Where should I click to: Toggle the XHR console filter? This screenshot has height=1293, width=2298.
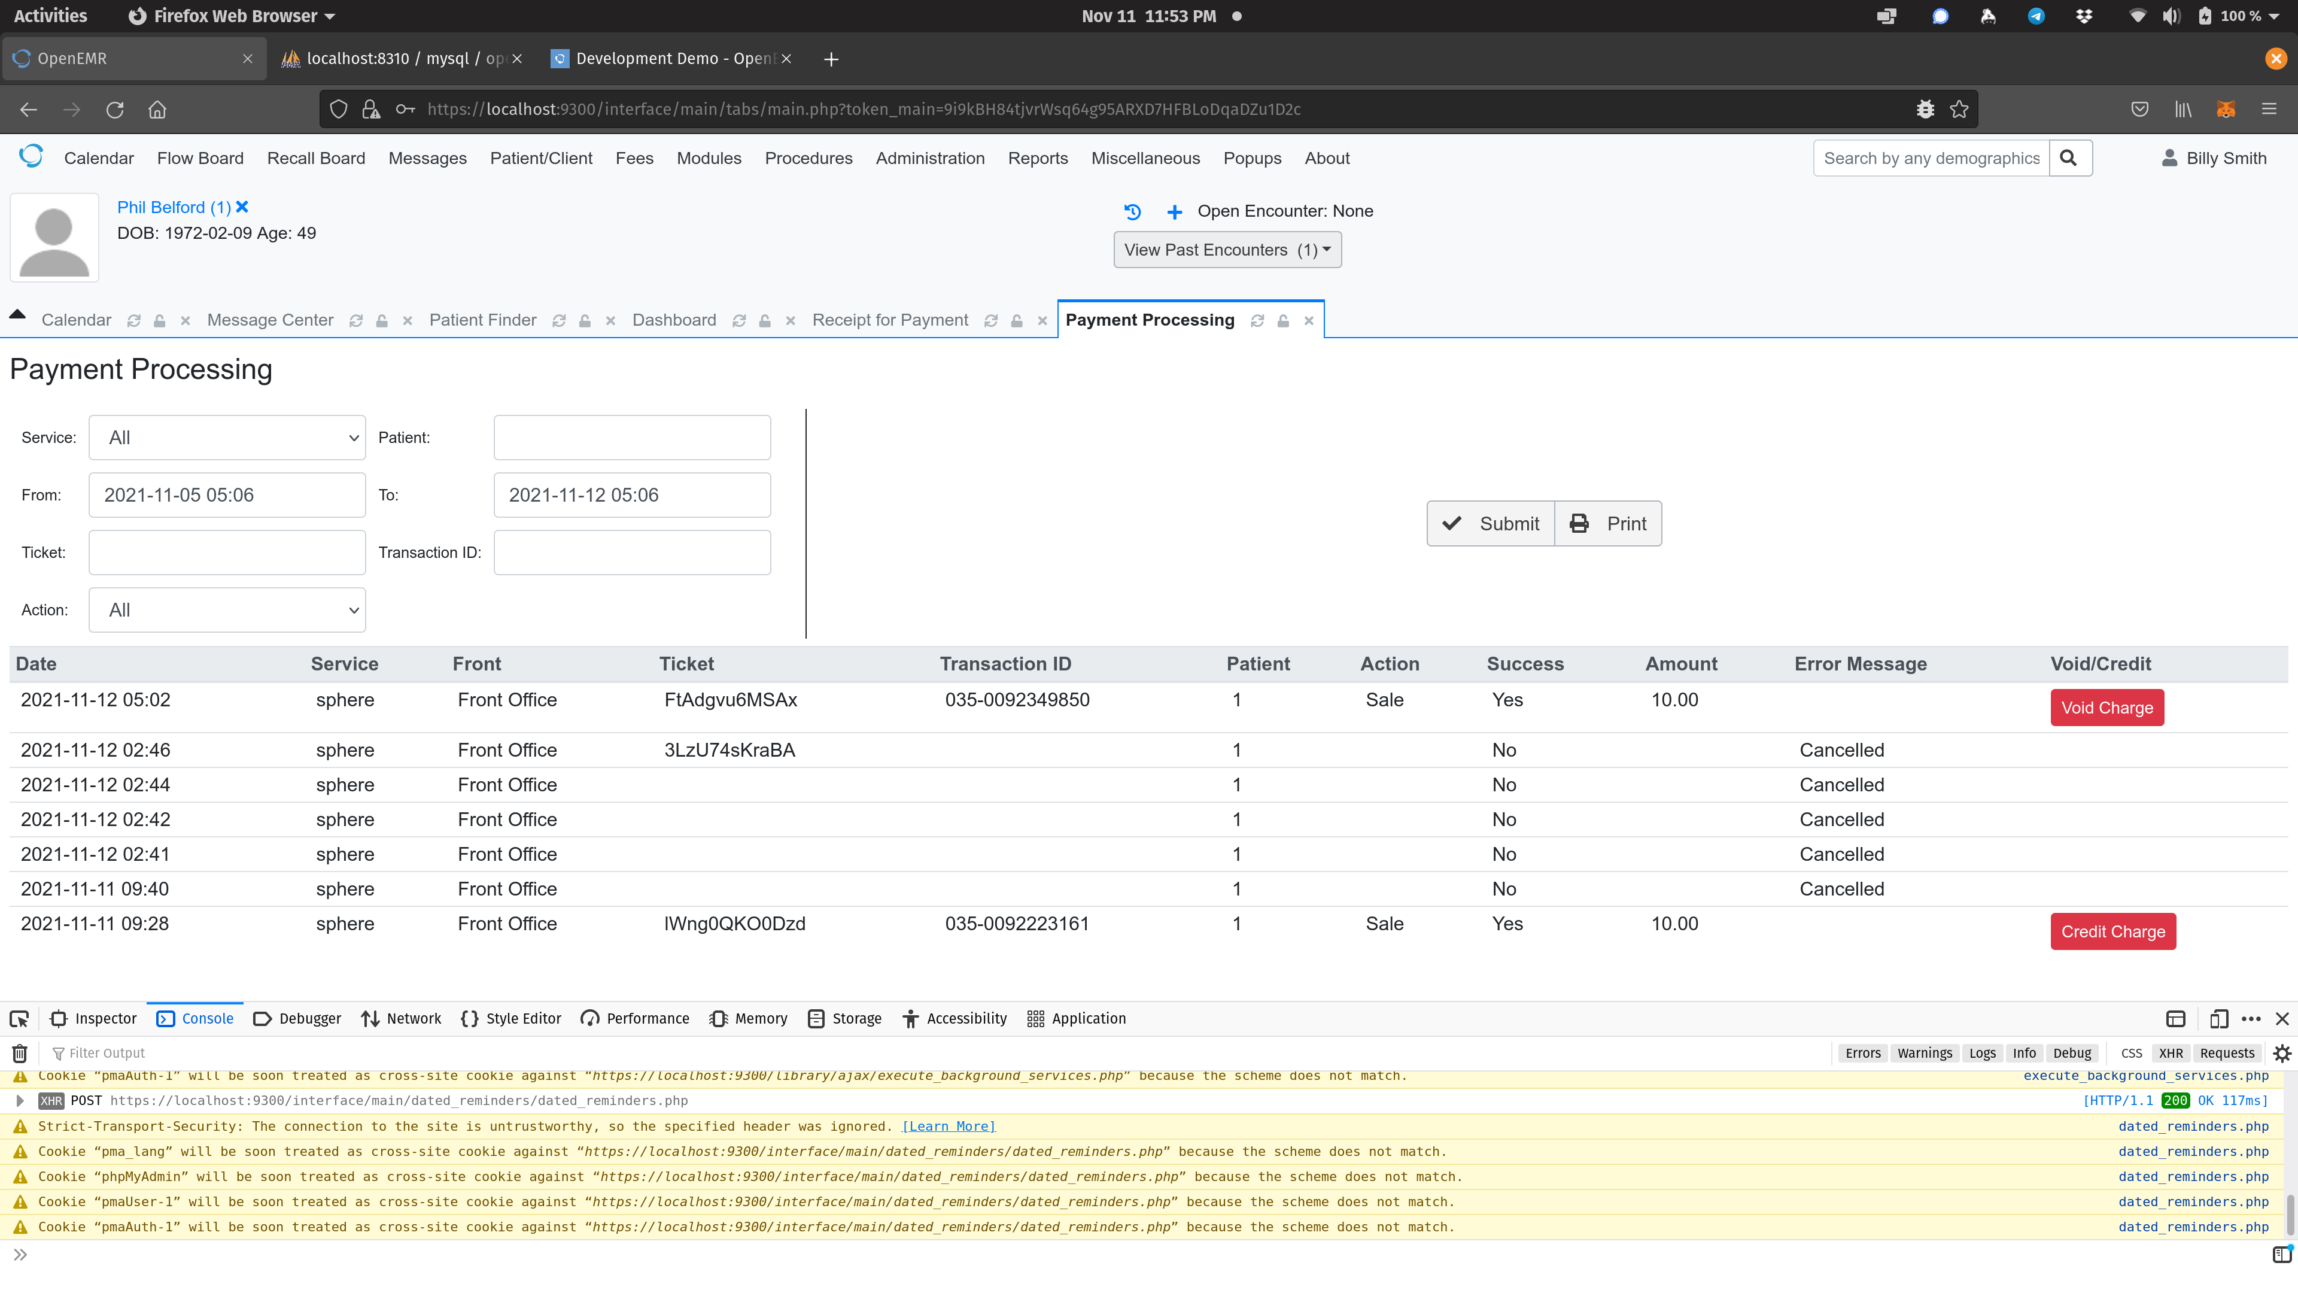coord(2171,1053)
